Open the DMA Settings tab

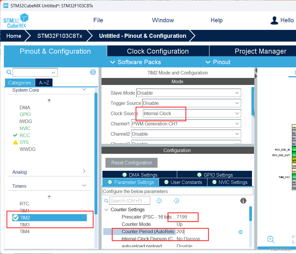click(140, 175)
